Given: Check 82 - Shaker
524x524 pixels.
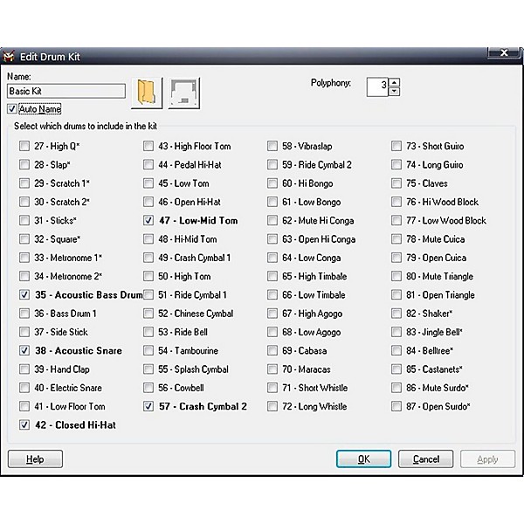Looking at the screenshot, I should coord(396,314).
